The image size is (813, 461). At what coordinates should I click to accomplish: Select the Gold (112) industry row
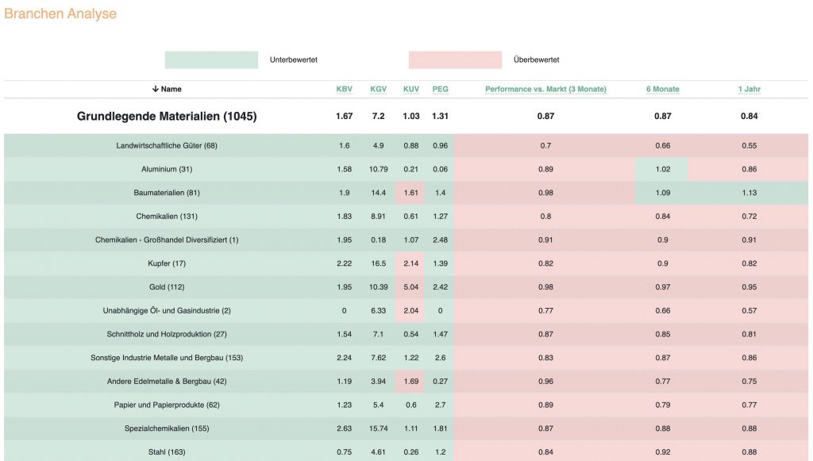[167, 287]
